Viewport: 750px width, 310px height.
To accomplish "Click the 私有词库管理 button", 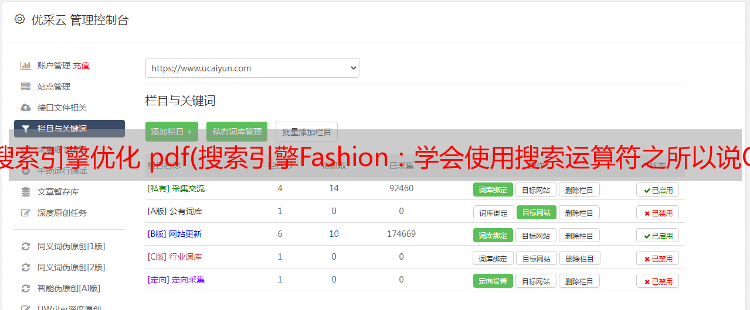I will click(x=237, y=132).
